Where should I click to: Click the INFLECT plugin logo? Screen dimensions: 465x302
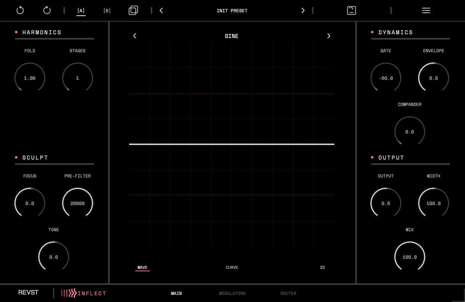(x=84, y=293)
